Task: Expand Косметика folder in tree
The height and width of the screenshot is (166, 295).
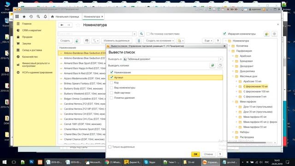Action: [230, 46]
